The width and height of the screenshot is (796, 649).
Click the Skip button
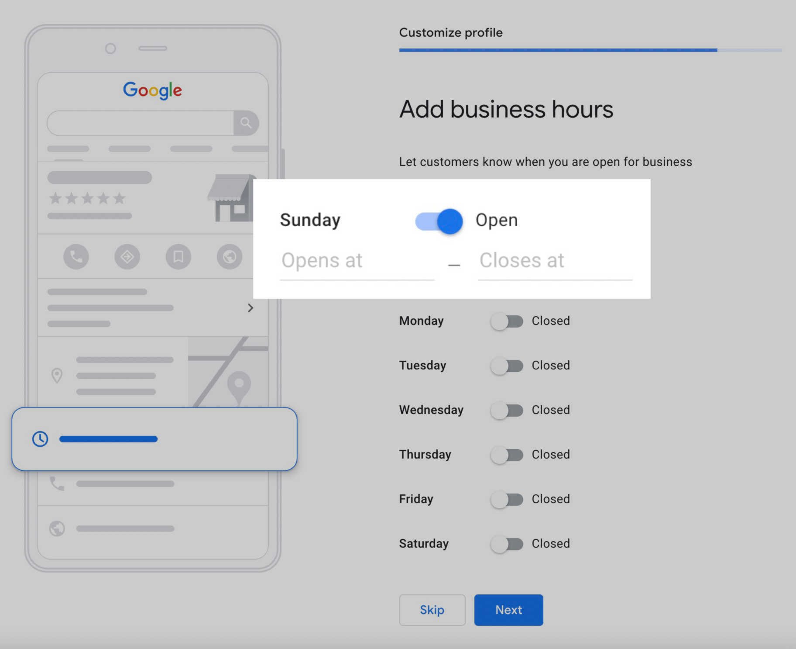[432, 610]
